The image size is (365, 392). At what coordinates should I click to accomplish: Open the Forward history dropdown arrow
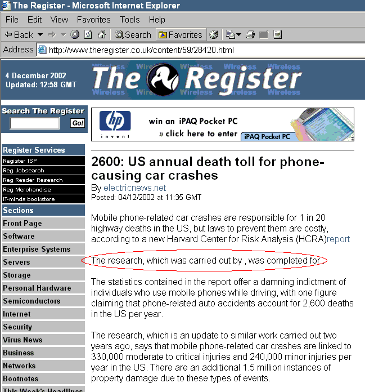tap(63, 34)
